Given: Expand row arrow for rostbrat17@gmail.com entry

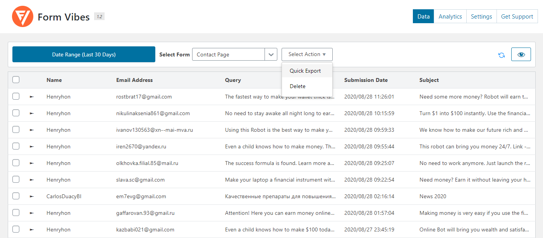Looking at the screenshot, I should pos(32,97).
